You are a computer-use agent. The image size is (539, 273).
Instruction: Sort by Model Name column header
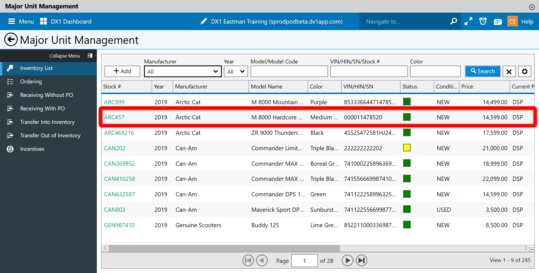click(x=278, y=87)
